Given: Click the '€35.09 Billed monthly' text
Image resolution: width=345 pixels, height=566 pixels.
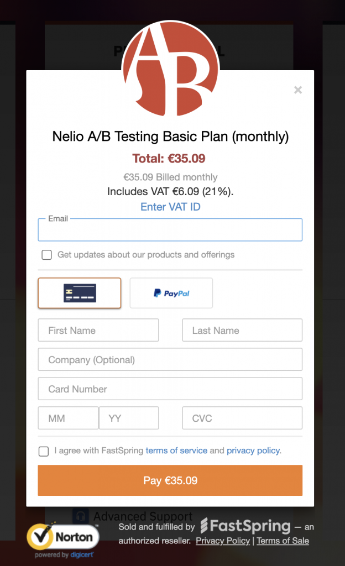Looking at the screenshot, I should coord(170,177).
